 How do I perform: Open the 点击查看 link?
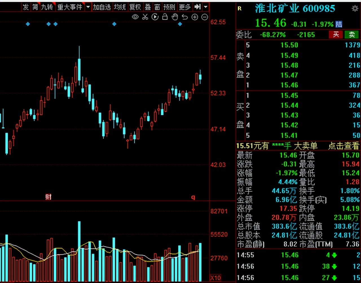[x=344, y=146]
